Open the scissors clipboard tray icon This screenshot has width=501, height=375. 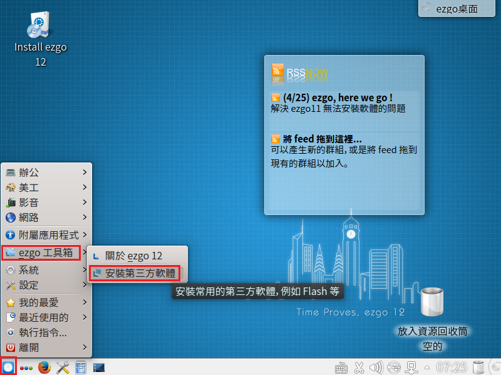[x=359, y=367]
